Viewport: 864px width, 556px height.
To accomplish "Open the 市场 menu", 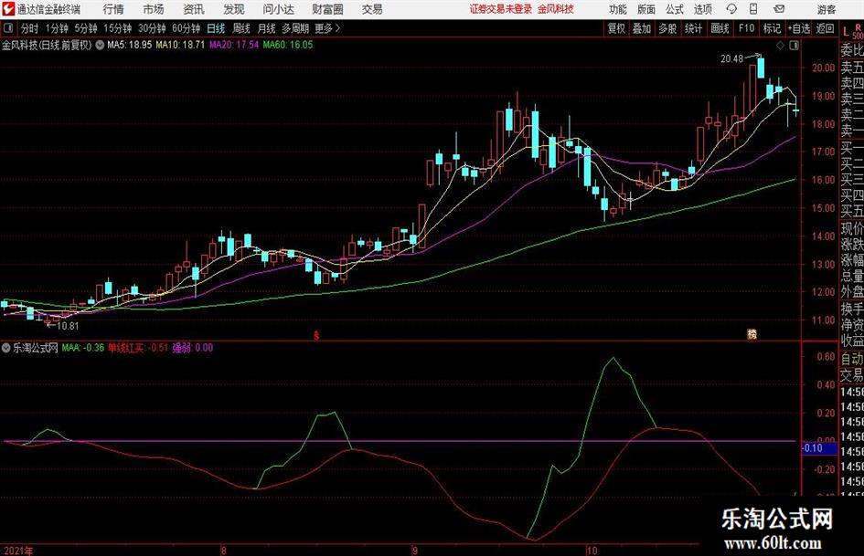I will tap(154, 9).
